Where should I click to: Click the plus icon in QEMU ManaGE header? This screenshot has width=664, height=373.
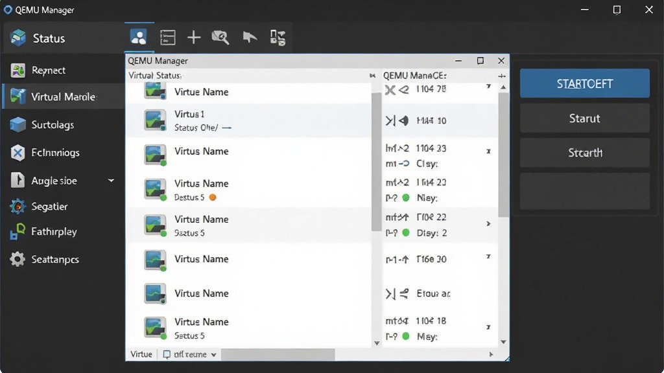tap(502, 76)
